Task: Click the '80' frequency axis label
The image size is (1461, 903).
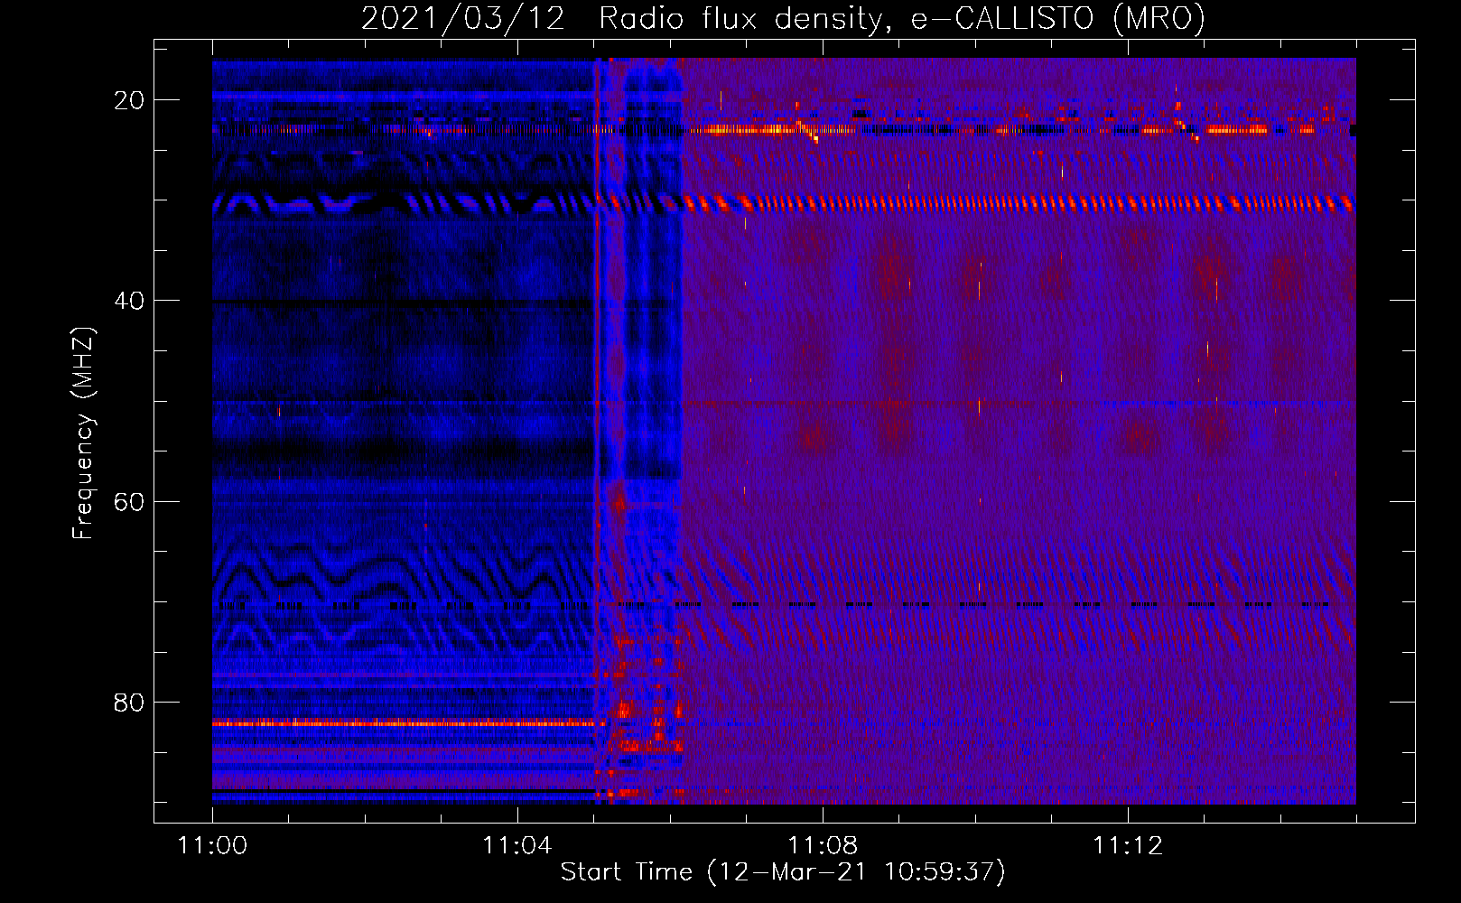Action: (129, 702)
